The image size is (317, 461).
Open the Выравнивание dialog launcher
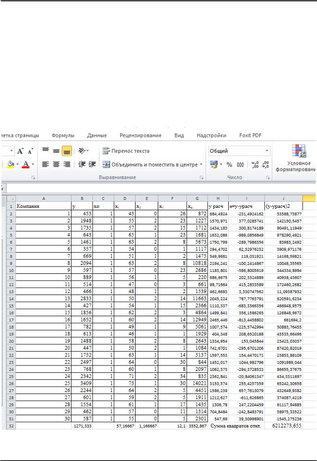[x=202, y=178]
